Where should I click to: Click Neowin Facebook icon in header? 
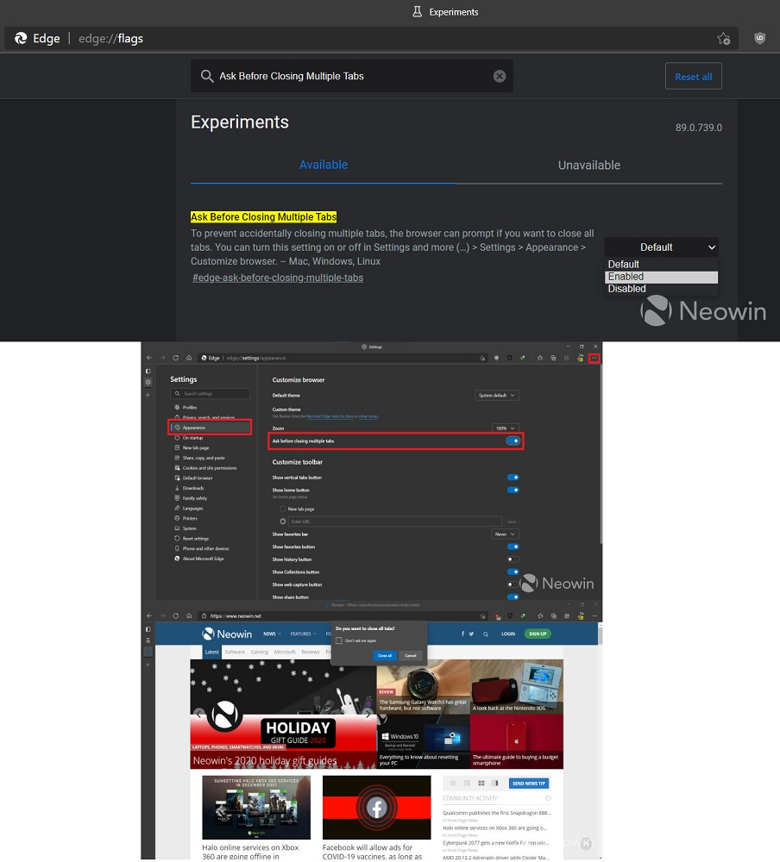[463, 634]
